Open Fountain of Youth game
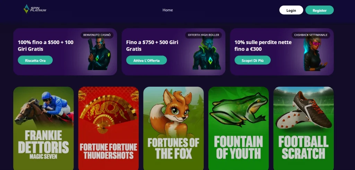The width and height of the screenshot is (355, 170). coord(239,128)
